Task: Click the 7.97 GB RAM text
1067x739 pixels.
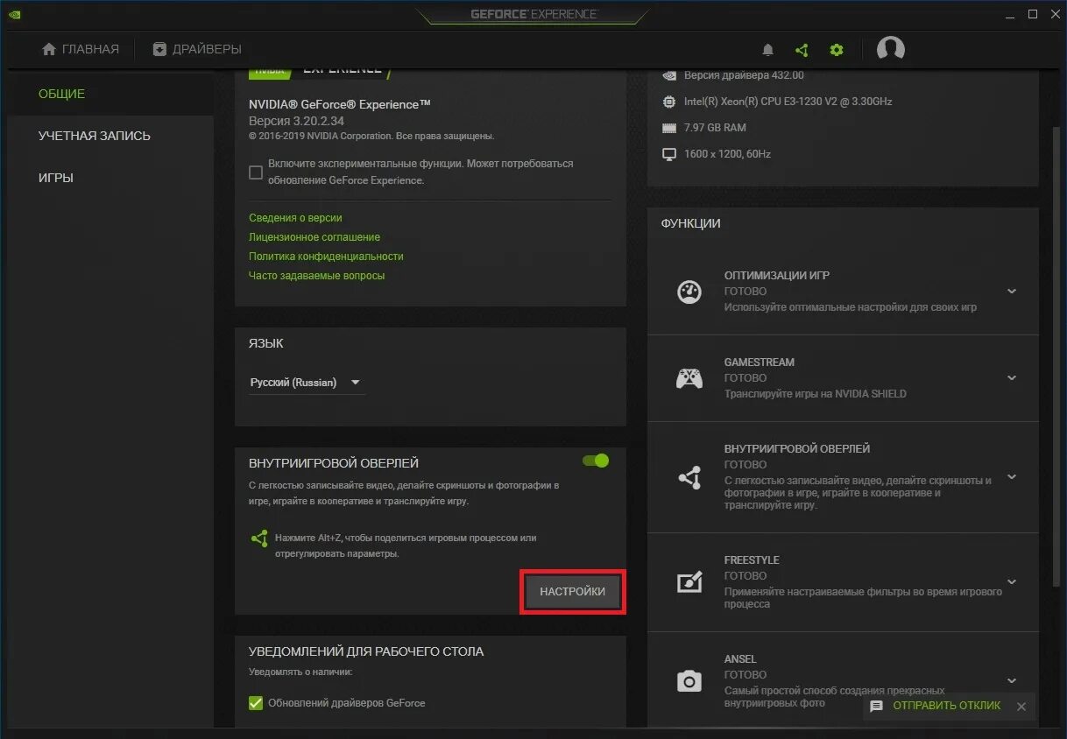Action: coord(715,128)
